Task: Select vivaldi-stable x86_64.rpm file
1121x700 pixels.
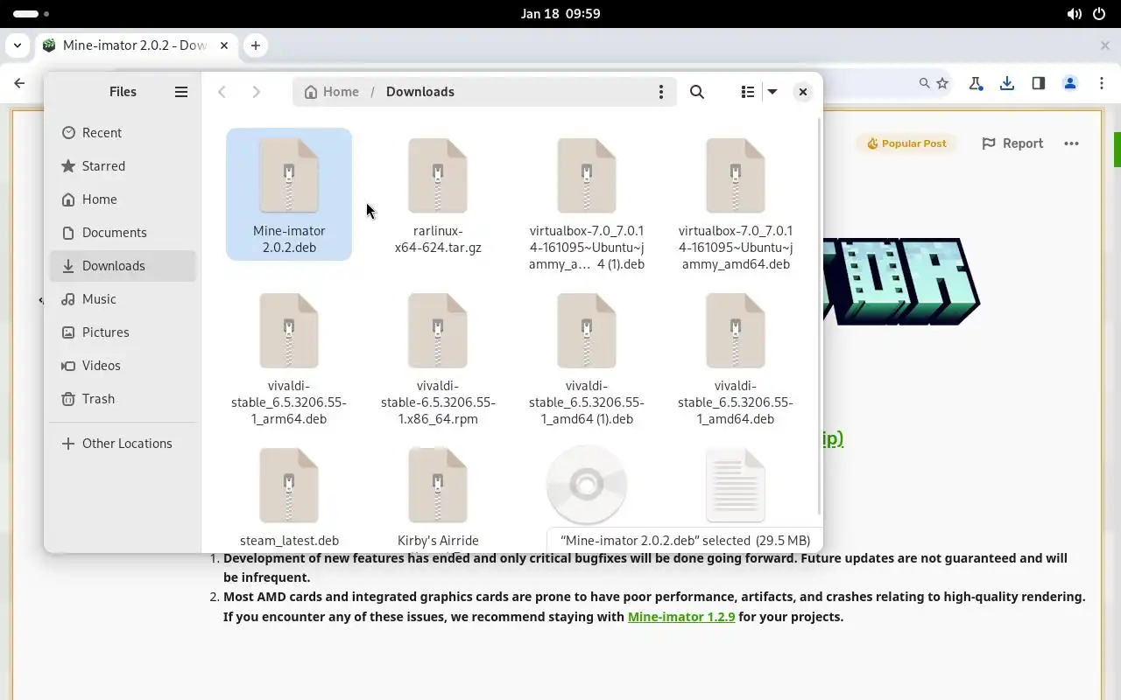Action: [x=438, y=358]
